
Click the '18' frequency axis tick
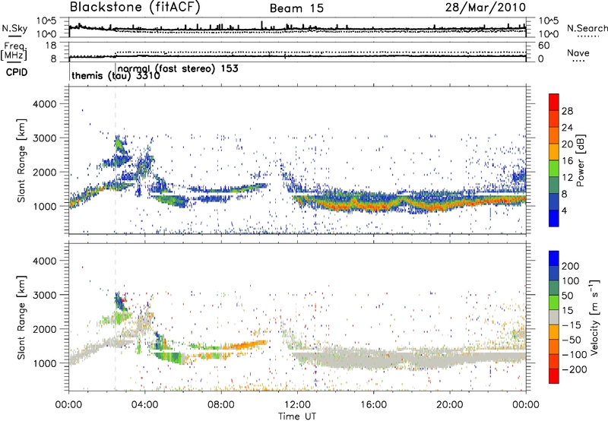pyautogui.click(x=51, y=46)
